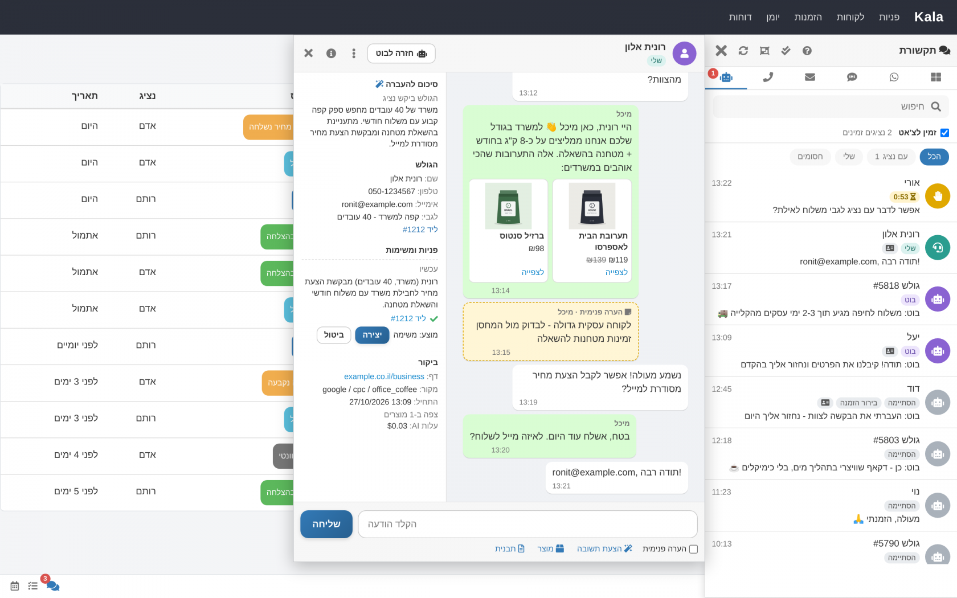Click the הקלד הודעה message input field
Viewport: 957px width, 598px height.
(x=527, y=524)
